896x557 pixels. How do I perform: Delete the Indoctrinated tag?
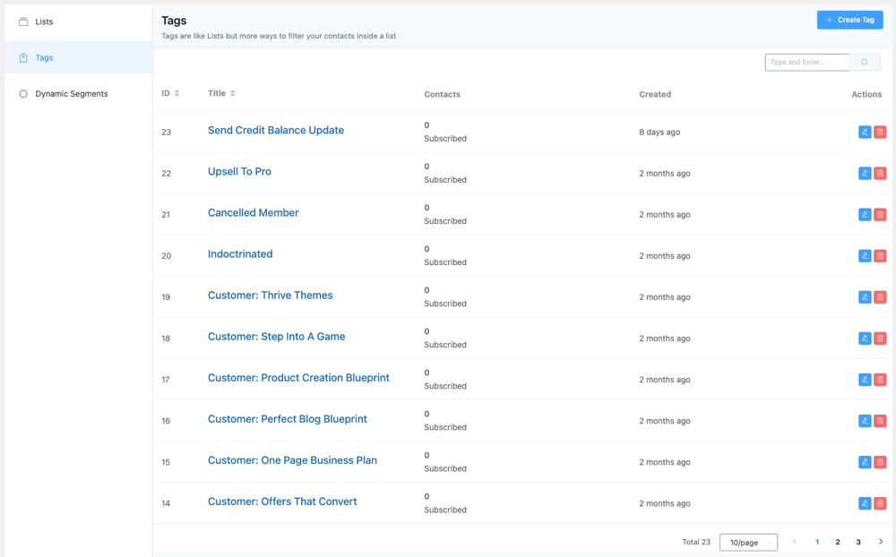coord(880,255)
